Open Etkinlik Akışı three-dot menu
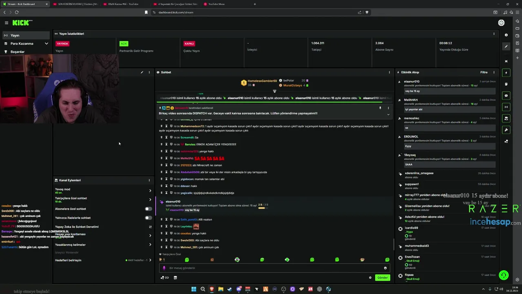 pos(494,72)
